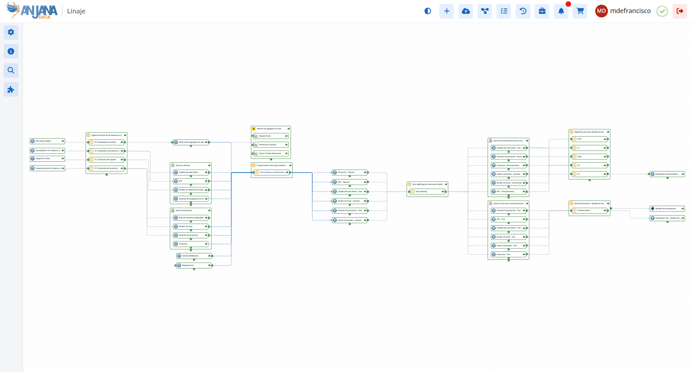The width and height of the screenshot is (694, 372).
Task: Click the green verified check badge
Action: pos(662,11)
